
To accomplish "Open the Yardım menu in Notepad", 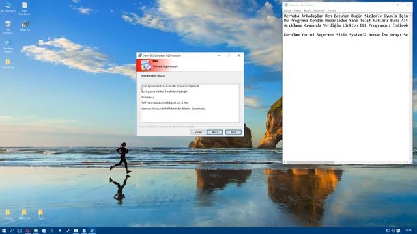I will (x=332, y=10).
